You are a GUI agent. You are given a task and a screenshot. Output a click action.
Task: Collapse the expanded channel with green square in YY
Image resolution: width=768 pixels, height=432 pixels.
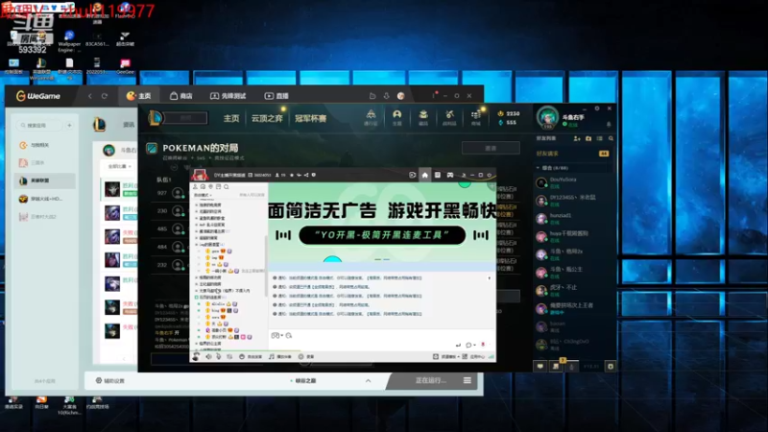click(x=197, y=297)
